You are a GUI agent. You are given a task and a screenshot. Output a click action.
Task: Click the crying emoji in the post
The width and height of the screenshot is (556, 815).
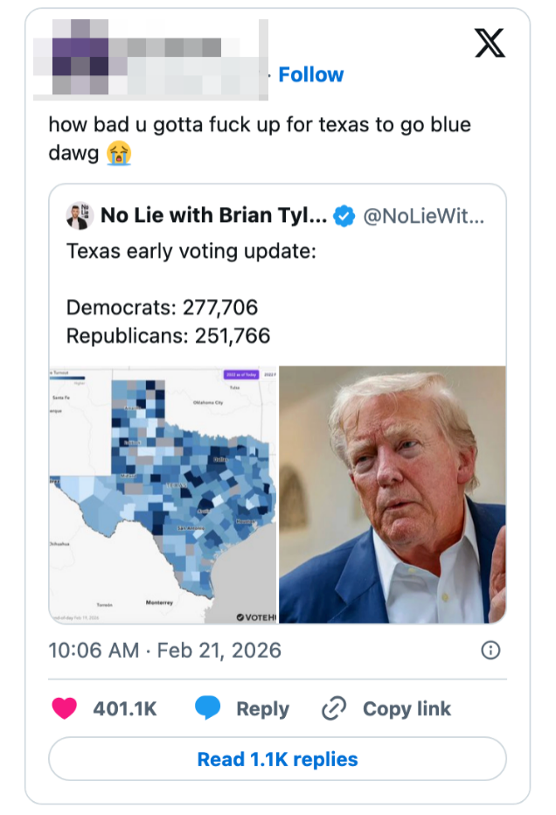click(118, 153)
